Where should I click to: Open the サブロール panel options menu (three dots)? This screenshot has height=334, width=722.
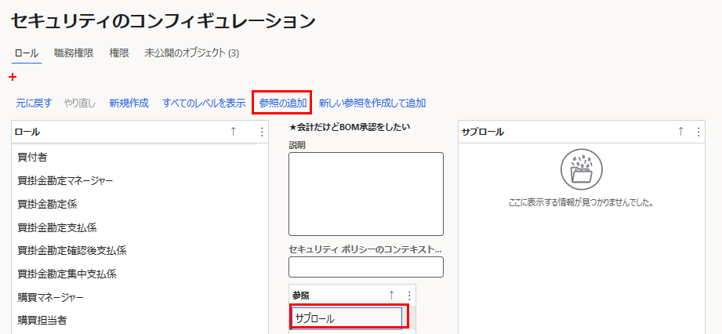click(x=698, y=132)
